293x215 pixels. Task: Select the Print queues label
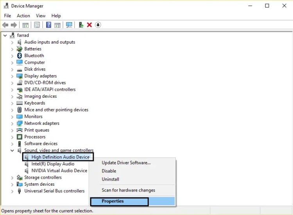coord(37,130)
